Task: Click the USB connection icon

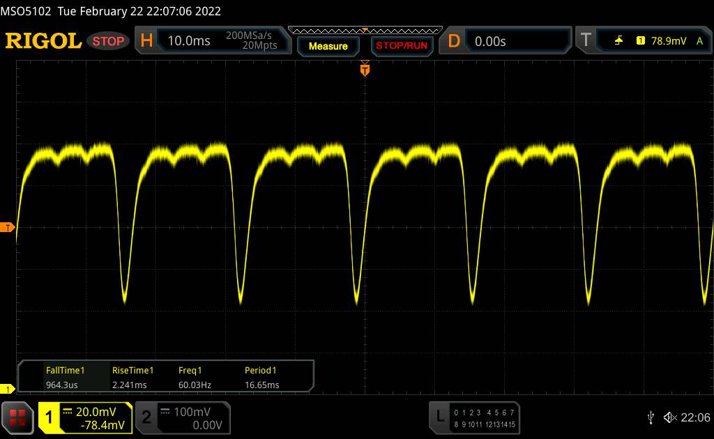Action: (651, 417)
